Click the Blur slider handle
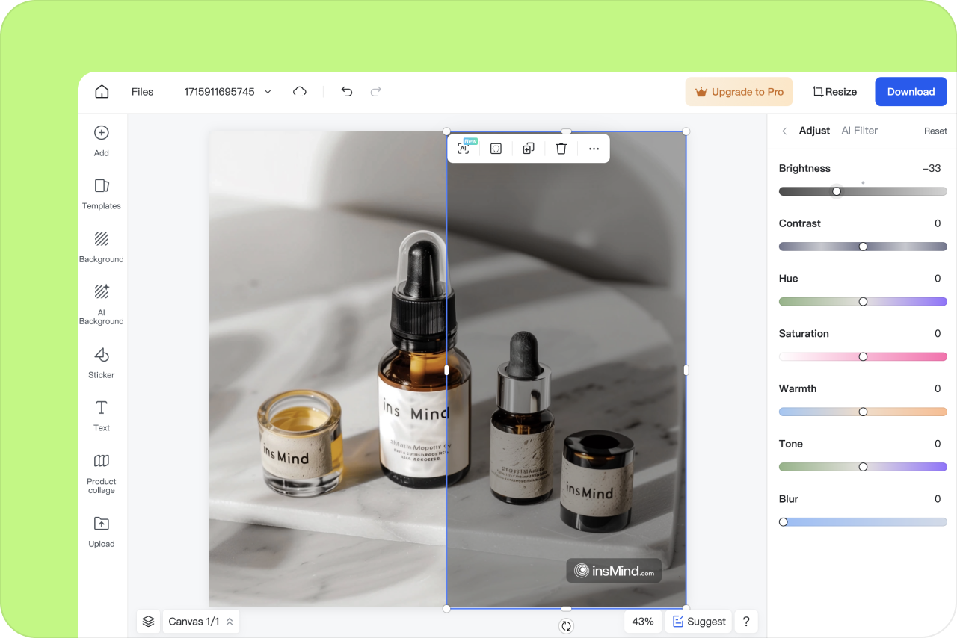The width and height of the screenshot is (957, 638). tap(784, 522)
